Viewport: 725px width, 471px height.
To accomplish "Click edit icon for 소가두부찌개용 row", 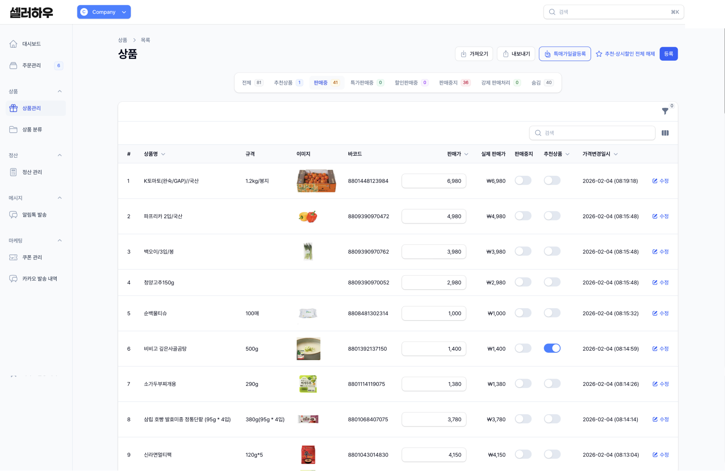I will [655, 384].
